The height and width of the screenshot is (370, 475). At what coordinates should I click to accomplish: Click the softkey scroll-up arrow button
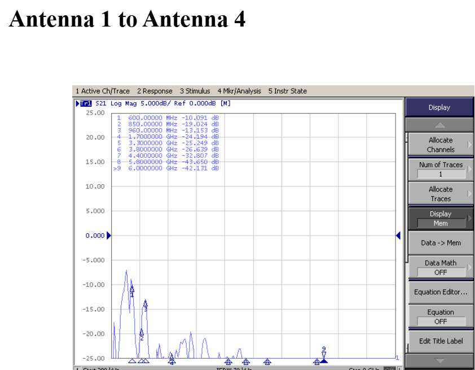(439, 125)
